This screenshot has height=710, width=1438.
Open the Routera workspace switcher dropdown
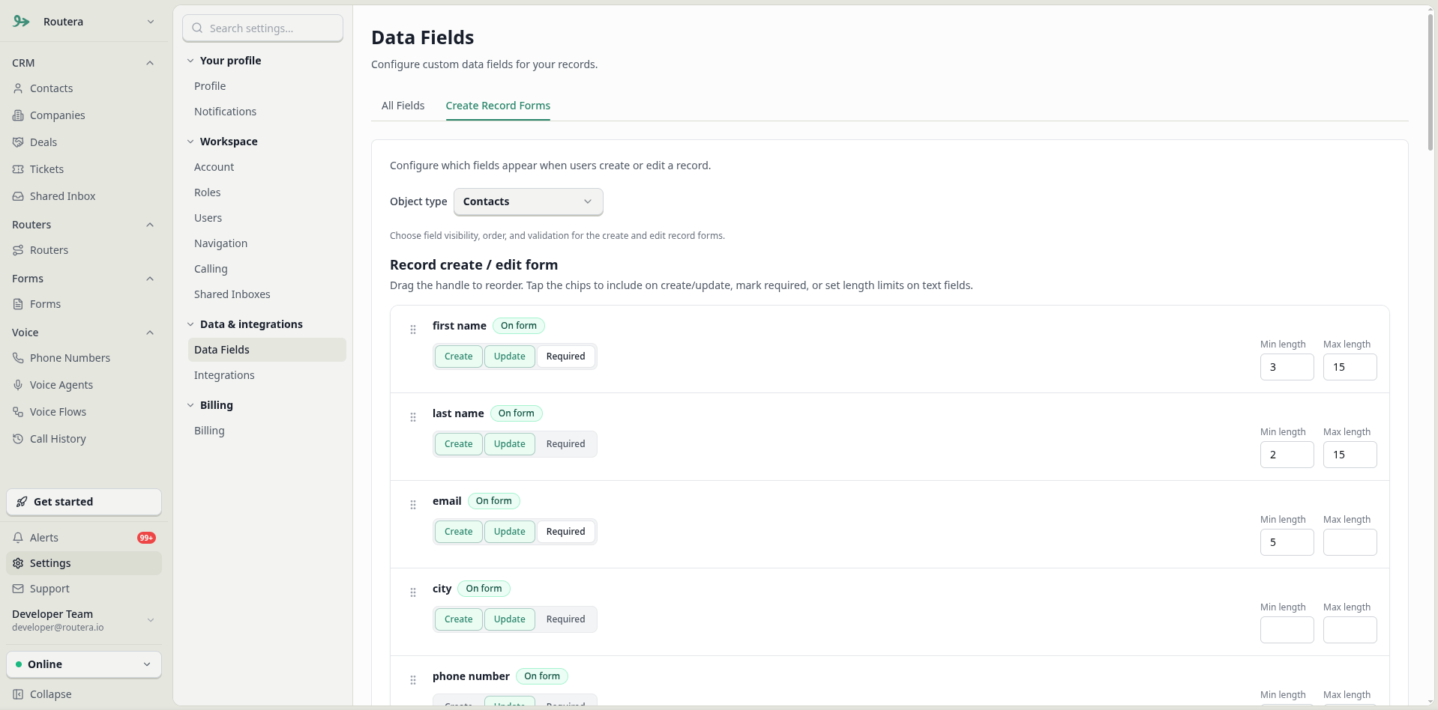pyautogui.click(x=84, y=22)
